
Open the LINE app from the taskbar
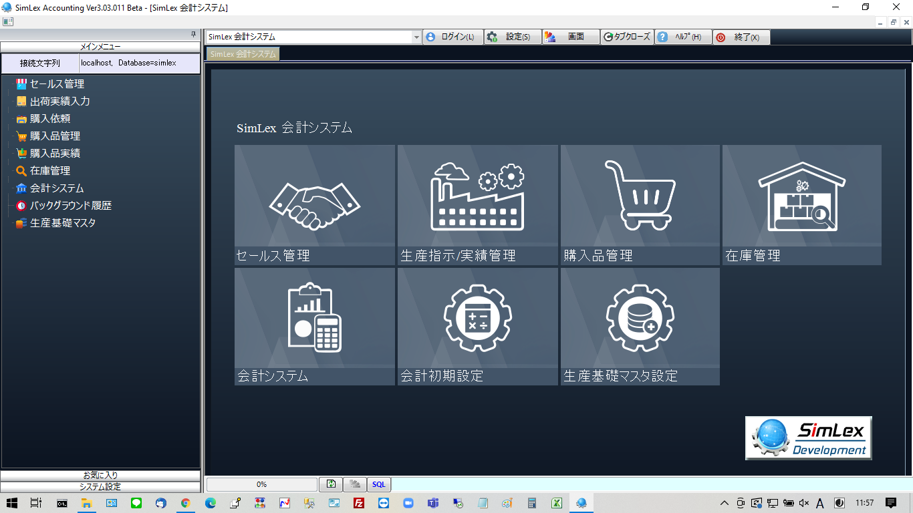136,503
